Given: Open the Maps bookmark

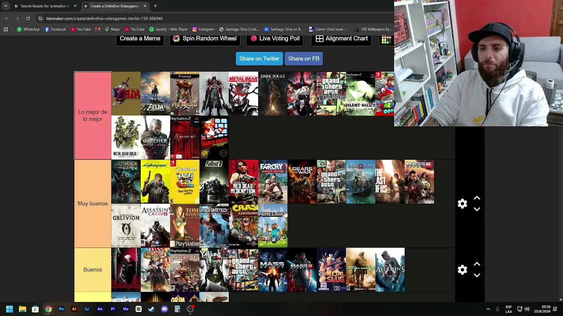Looking at the screenshot, I should 112,29.
